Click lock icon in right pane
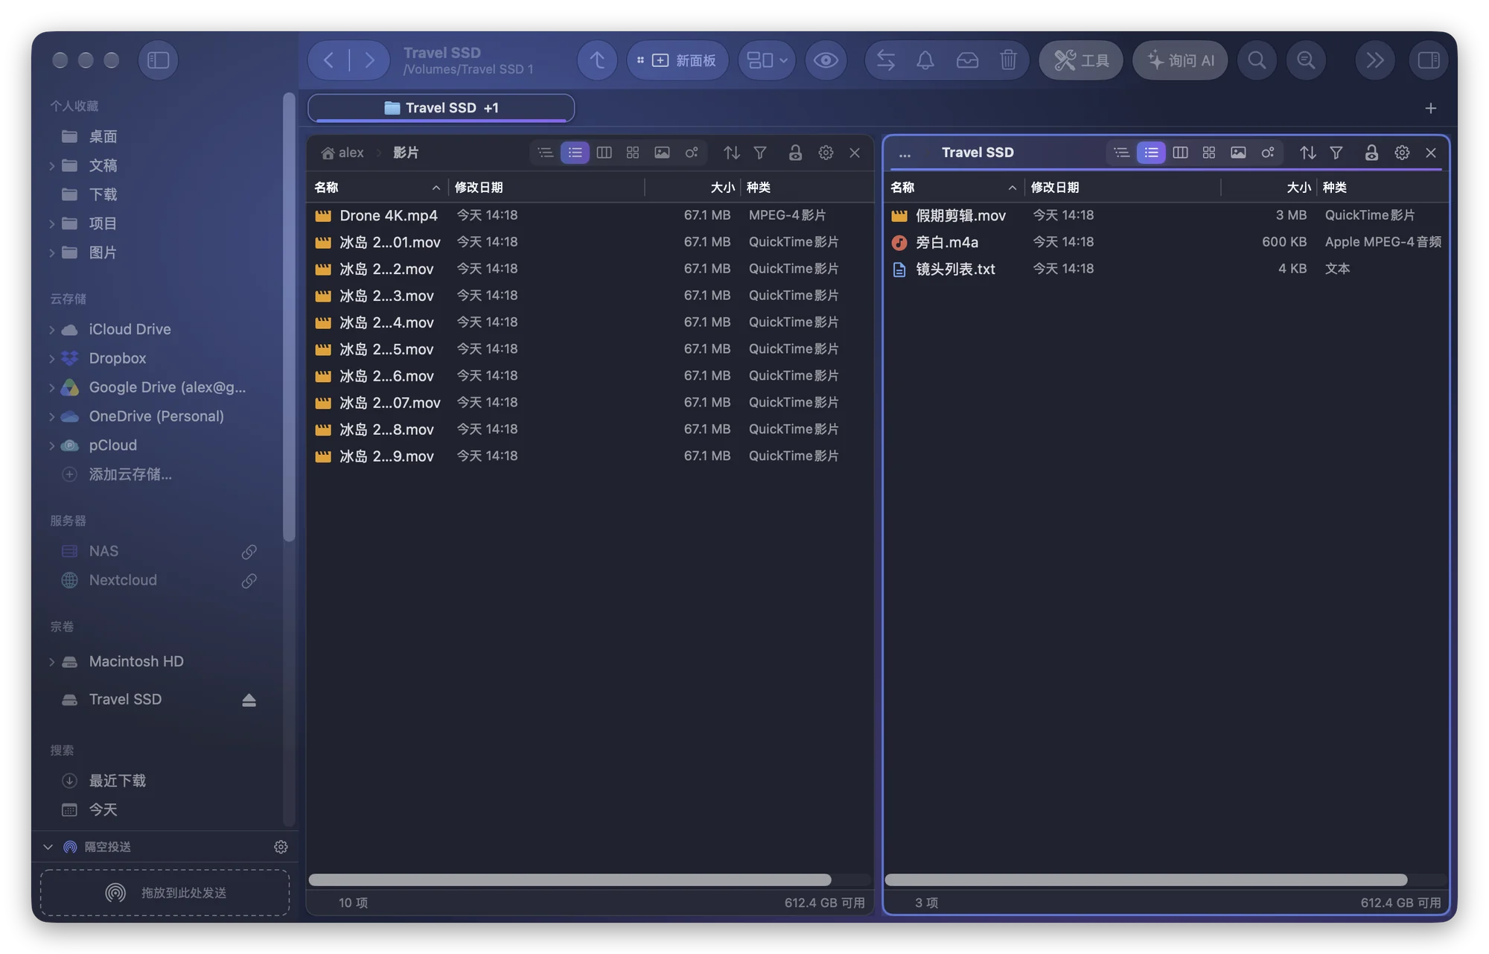Image resolution: width=1489 pixels, height=954 pixels. [1371, 153]
